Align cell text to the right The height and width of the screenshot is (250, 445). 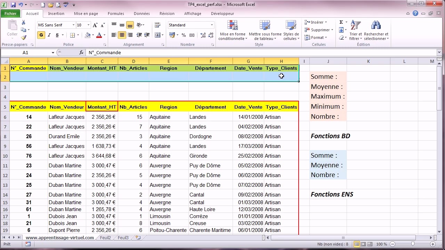point(130,35)
